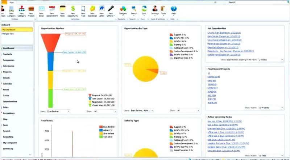This screenshot has width=290, height=160.
Task: Open Chuong Tran hot opportunity link
Action: coord(224,33)
